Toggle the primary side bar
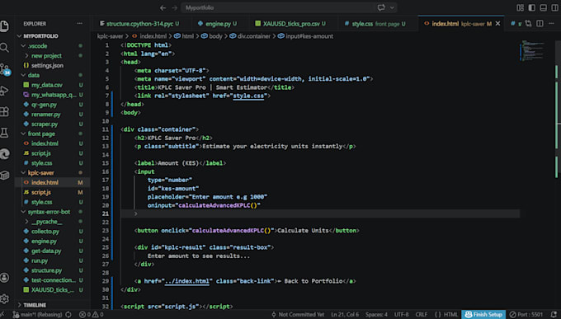561x319 pixels. point(532,7)
